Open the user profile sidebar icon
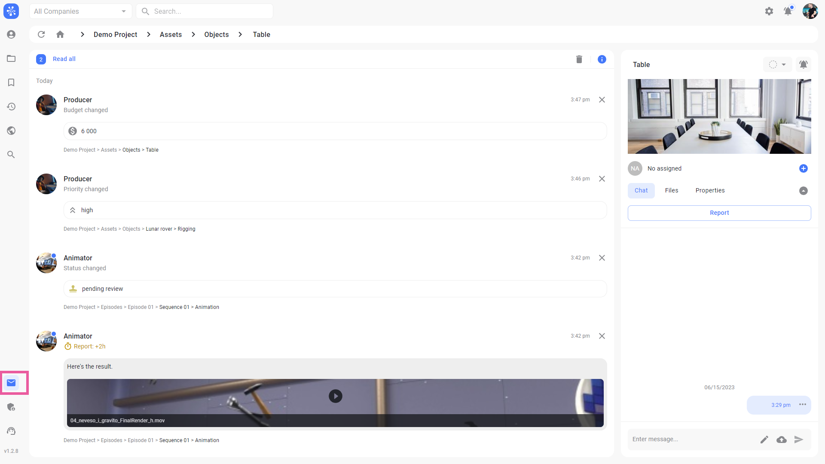825x464 pixels. click(x=11, y=34)
